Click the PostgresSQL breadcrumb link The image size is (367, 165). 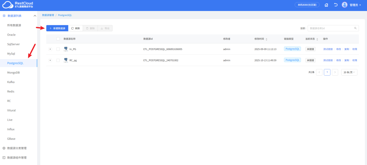pyautogui.click(x=65, y=15)
